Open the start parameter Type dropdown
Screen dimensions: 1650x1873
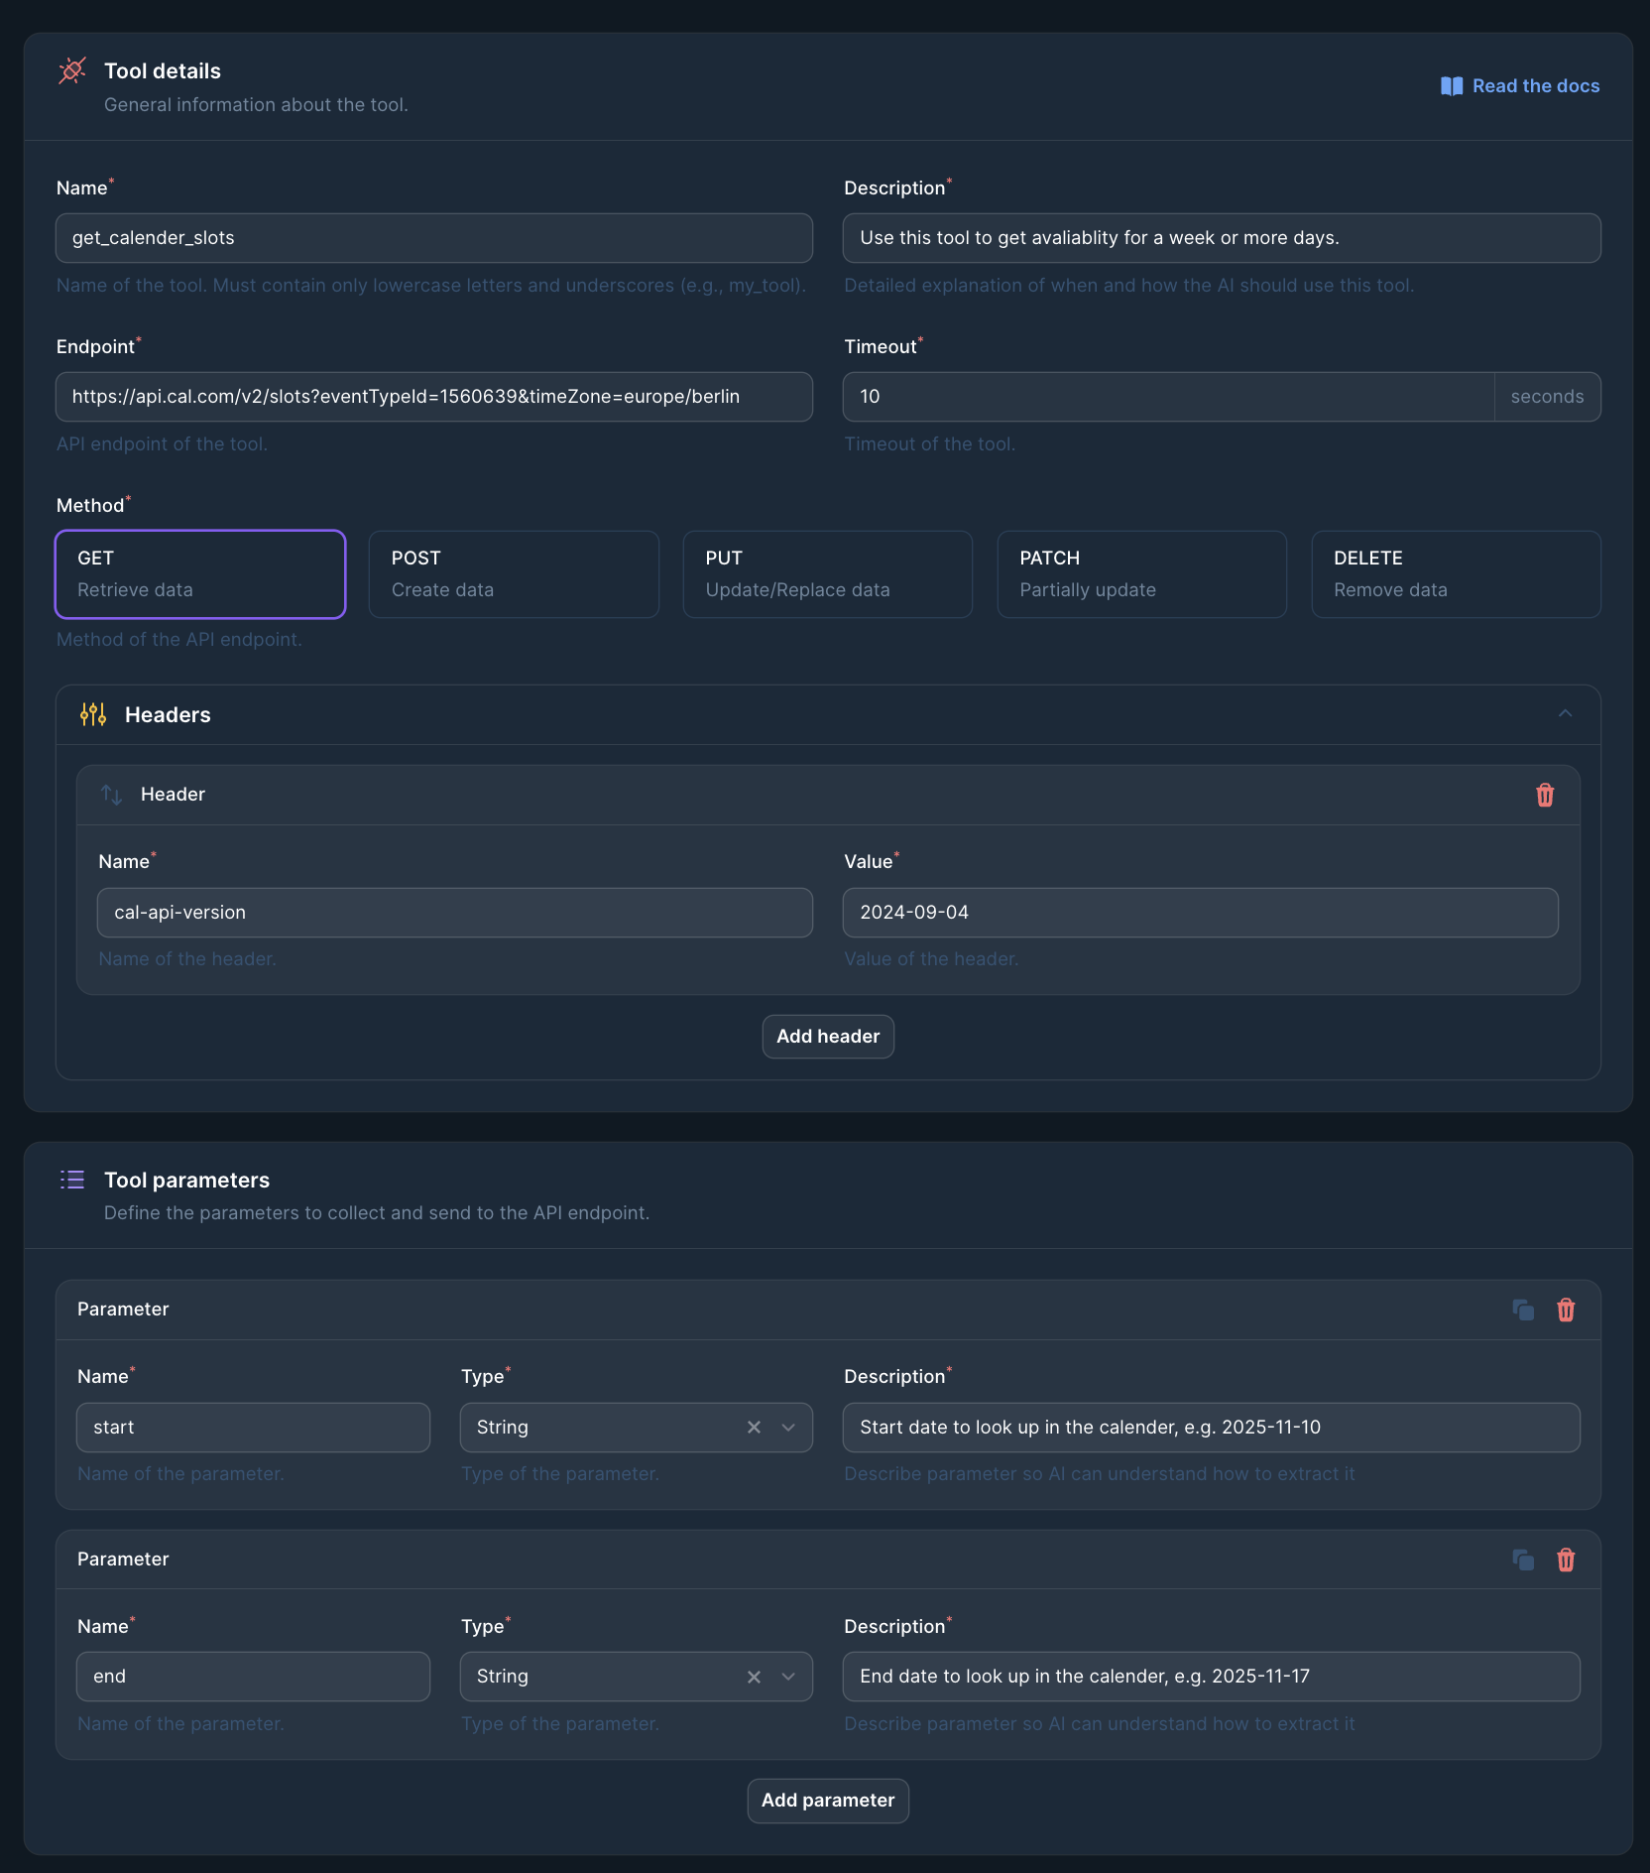(788, 1428)
